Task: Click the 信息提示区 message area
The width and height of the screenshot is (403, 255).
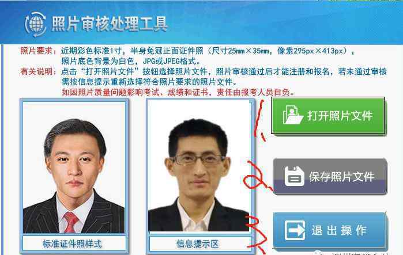Action: click(197, 243)
